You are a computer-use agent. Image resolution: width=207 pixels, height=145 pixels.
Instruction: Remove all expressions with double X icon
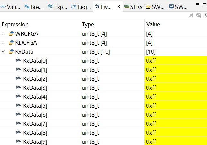(198, 15)
